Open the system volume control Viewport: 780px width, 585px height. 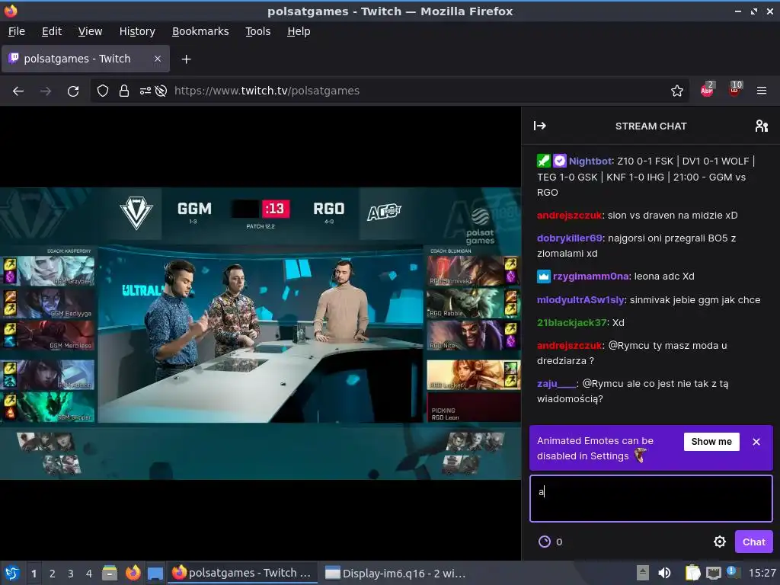[664, 573]
